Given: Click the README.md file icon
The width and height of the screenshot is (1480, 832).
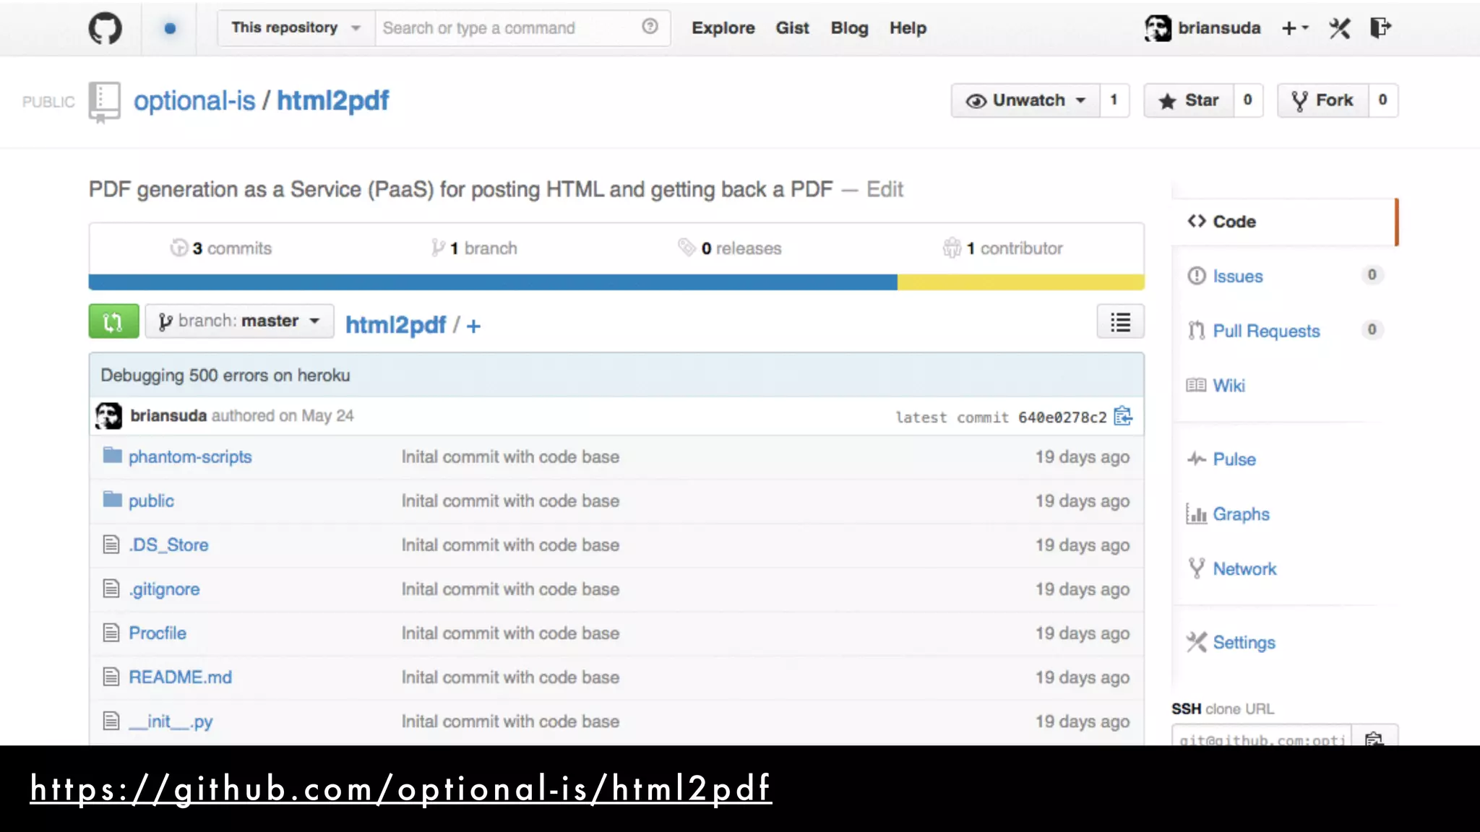Looking at the screenshot, I should (111, 676).
